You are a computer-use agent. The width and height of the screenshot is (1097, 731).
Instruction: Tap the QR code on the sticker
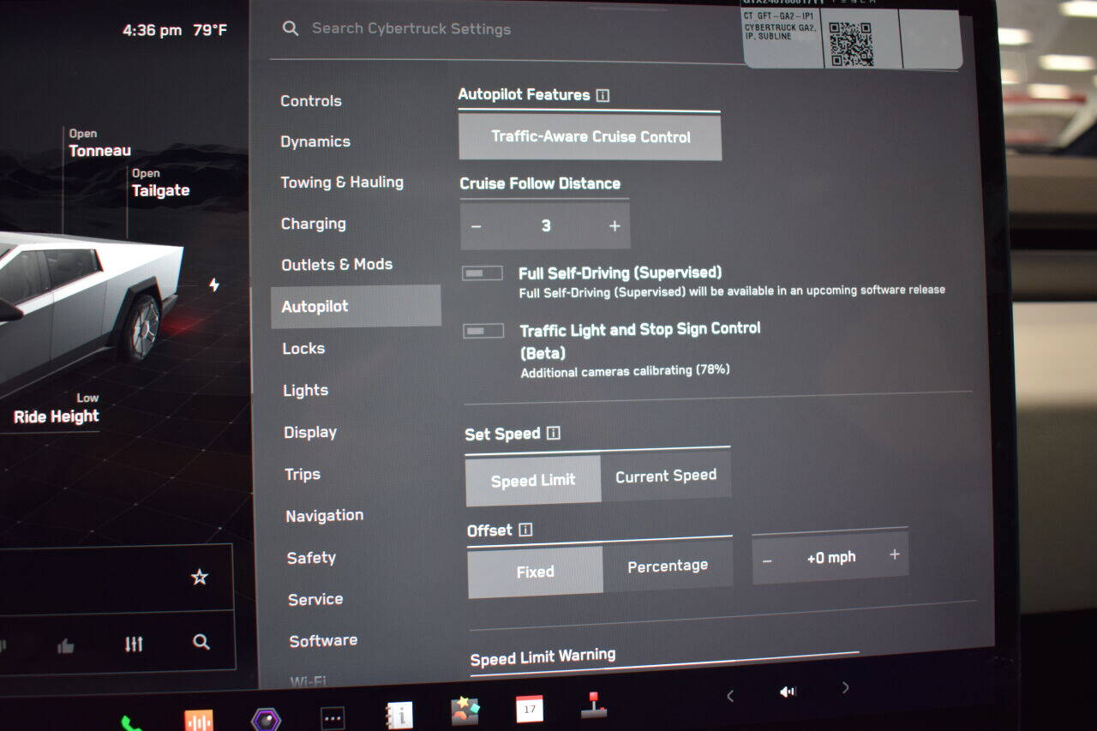tap(851, 43)
